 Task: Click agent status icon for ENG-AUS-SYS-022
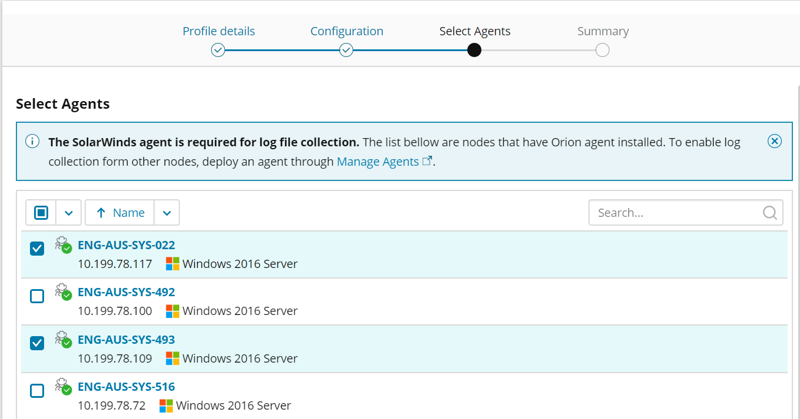[x=63, y=244]
